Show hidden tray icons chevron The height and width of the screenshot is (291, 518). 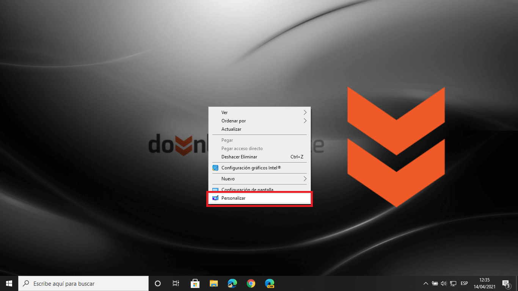[426, 283]
